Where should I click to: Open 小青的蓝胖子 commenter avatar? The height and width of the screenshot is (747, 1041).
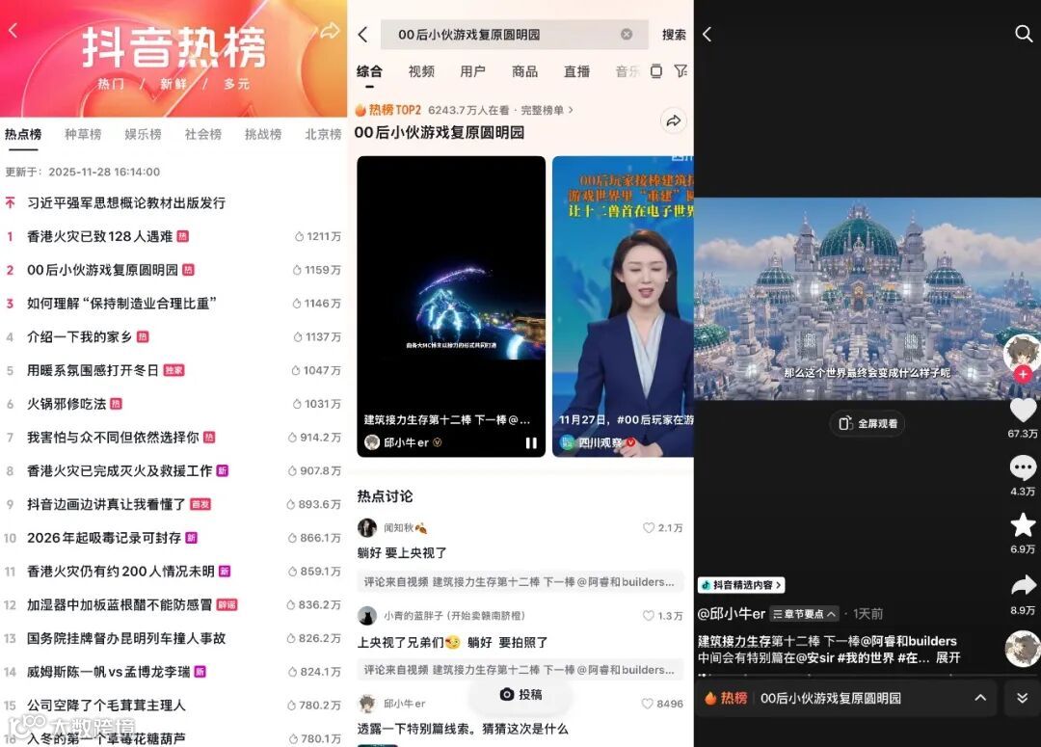pyautogui.click(x=367, y=616)
